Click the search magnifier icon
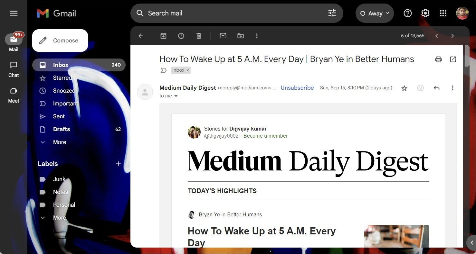This screenshot has width=476, height=254. 140,13
